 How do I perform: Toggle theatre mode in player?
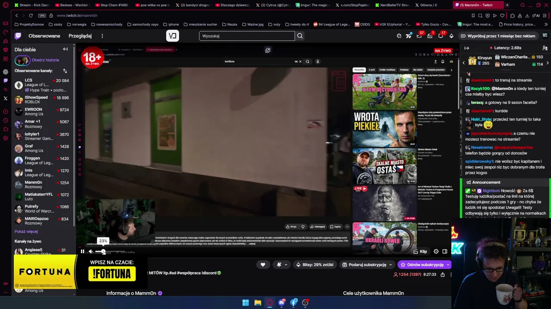coord(445,251)
